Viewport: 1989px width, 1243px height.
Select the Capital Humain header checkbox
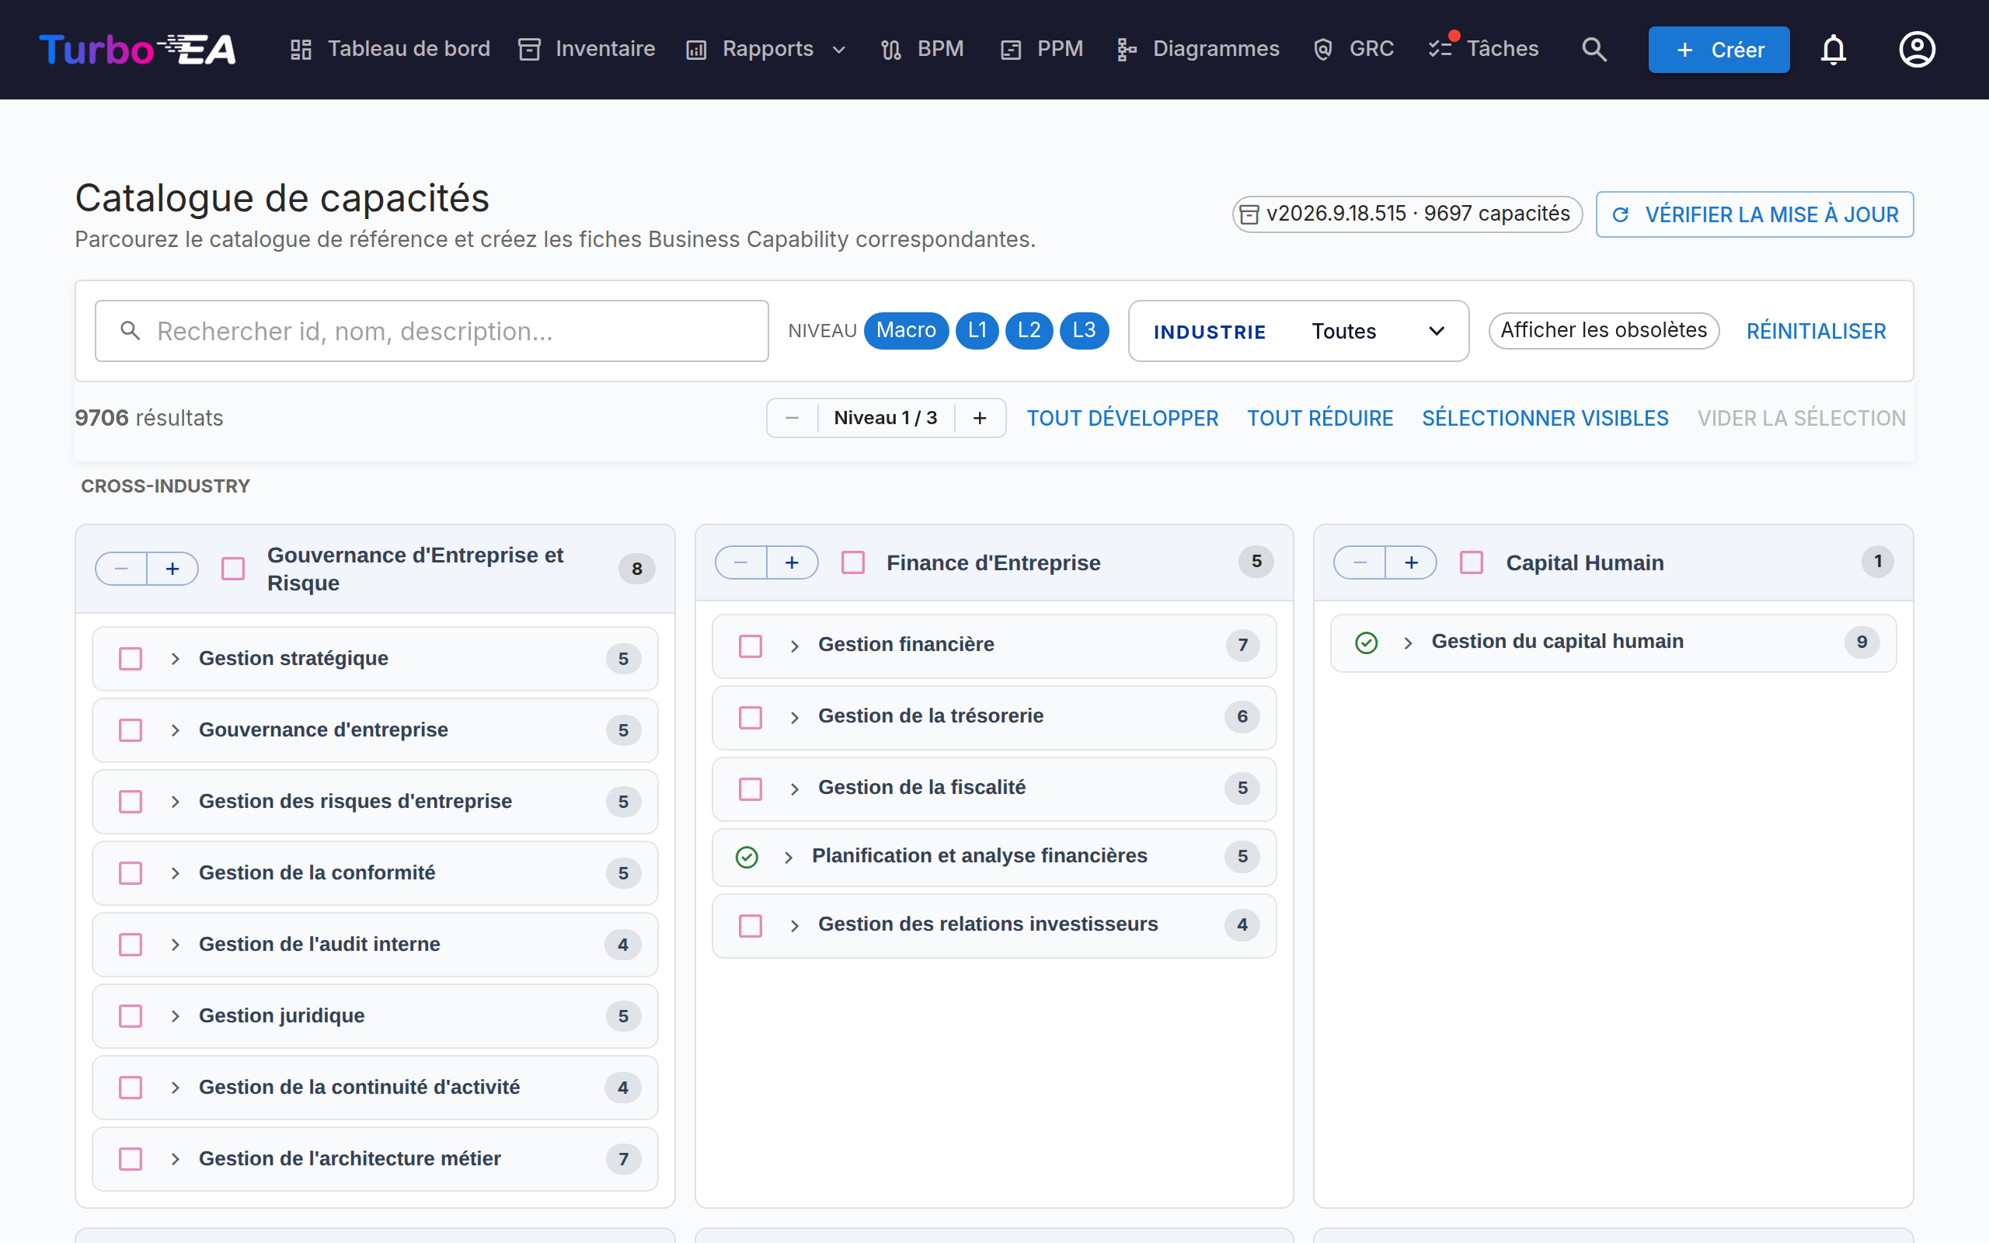pyautogui.click(x=1472, y=562)
